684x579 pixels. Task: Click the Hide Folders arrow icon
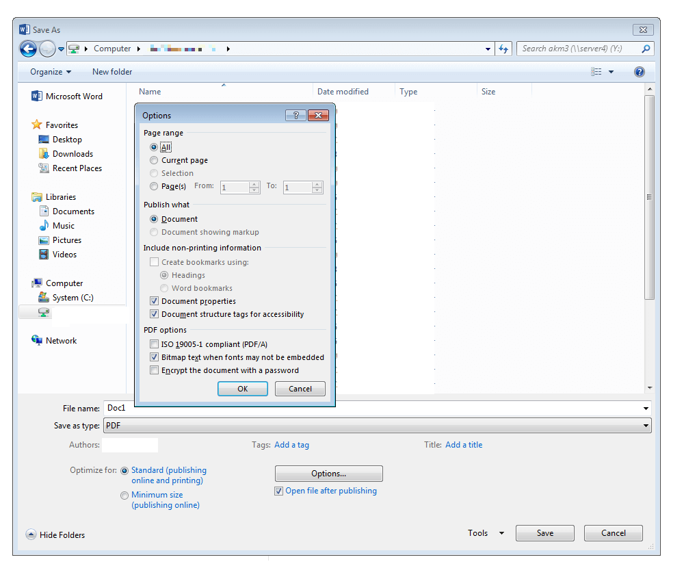tap(31, 535)
